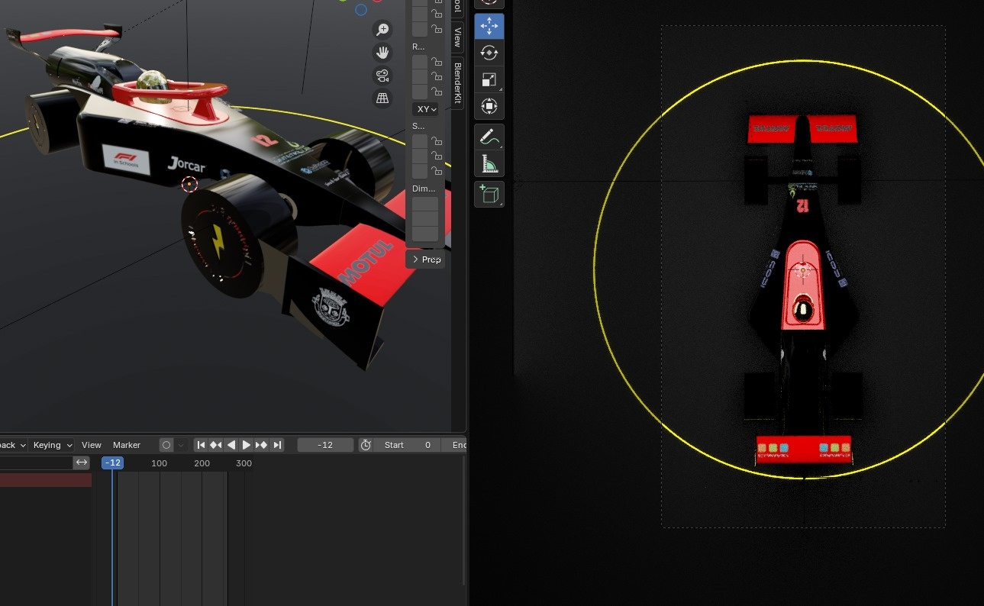Open the XY rotation mode dropdown
Screen dimensions: 984x606
coord(425,109)
